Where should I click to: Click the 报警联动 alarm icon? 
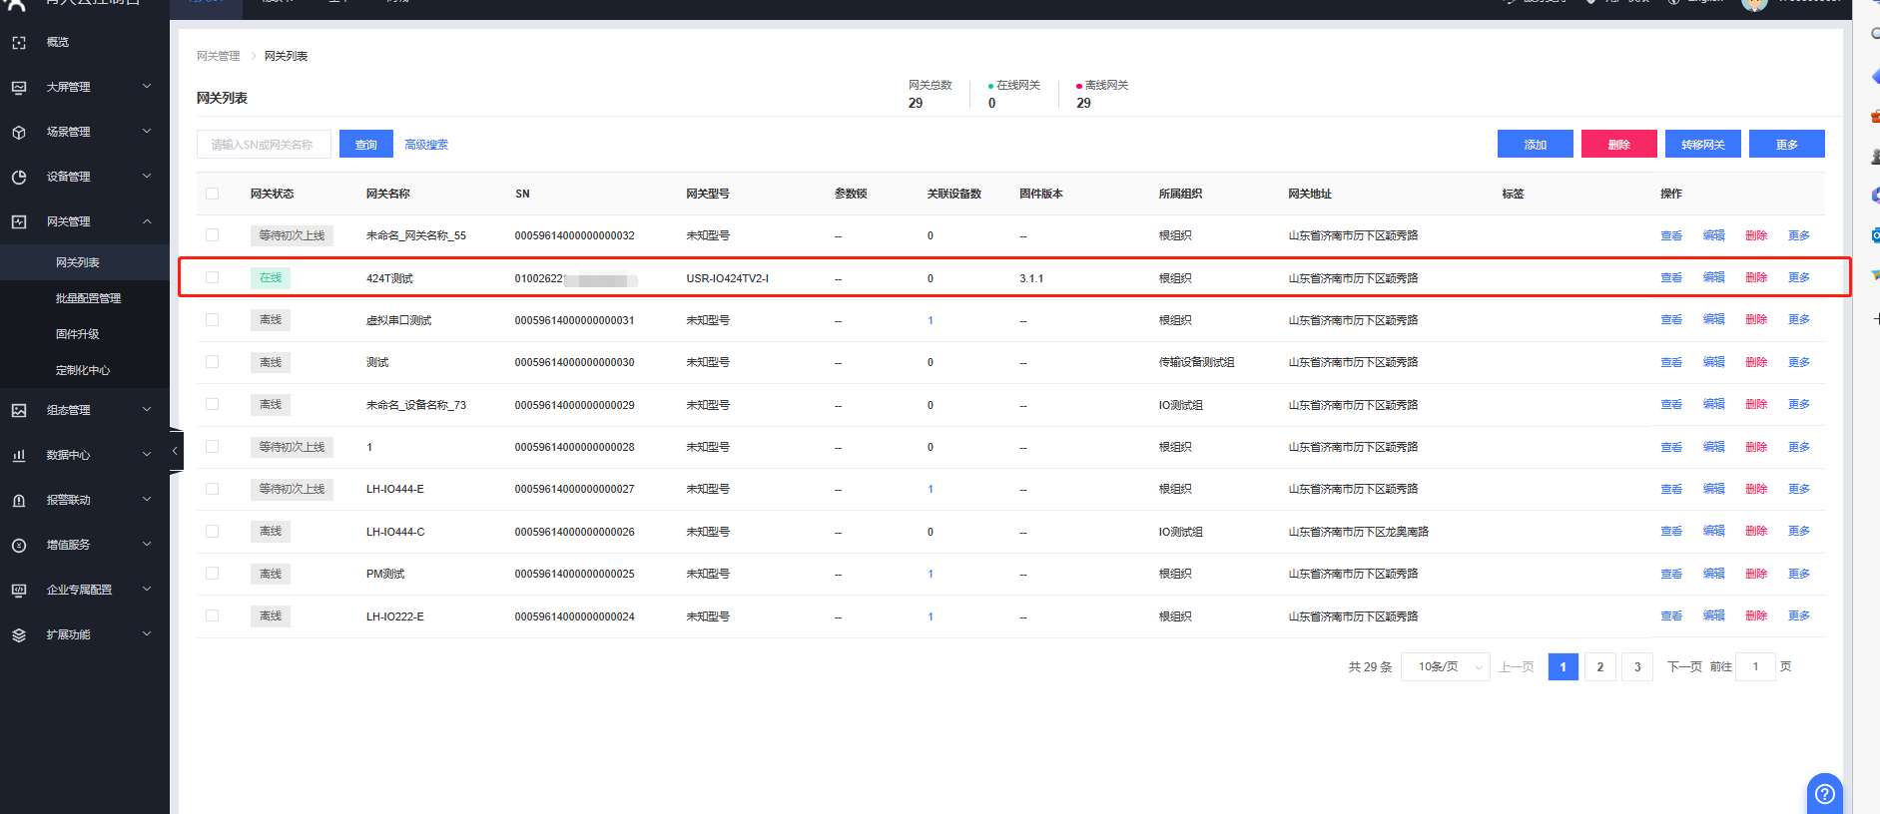pyautogui.click(x=19, y=501)
